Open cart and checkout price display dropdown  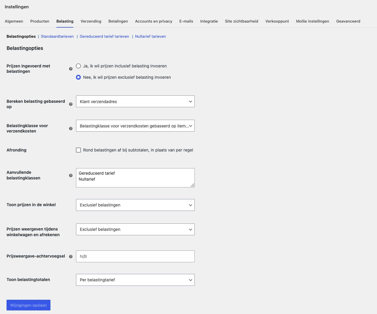tap(135, 229)
